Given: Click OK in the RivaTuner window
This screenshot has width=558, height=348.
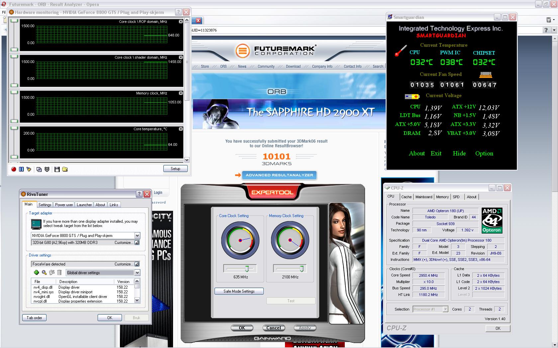Looking at the screenshot, I should [x=110, y=318].
